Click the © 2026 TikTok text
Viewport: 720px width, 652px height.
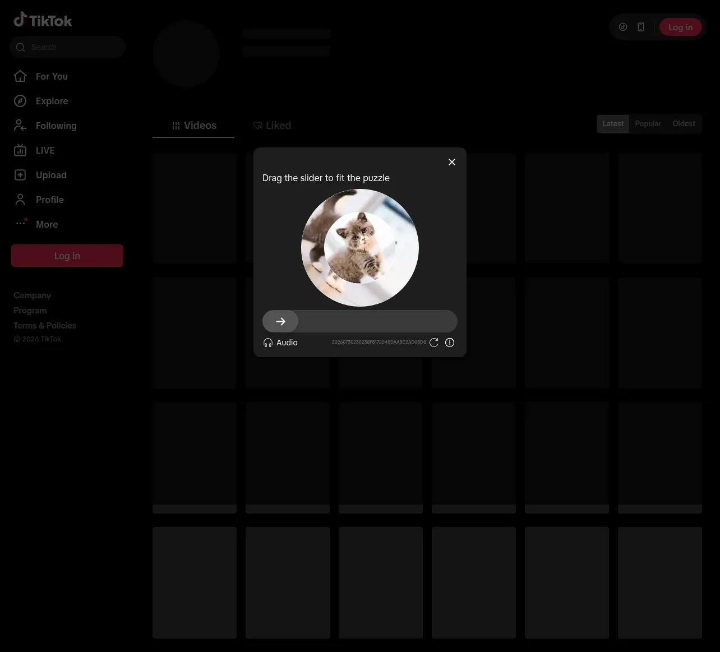click(x=37, y=339)
